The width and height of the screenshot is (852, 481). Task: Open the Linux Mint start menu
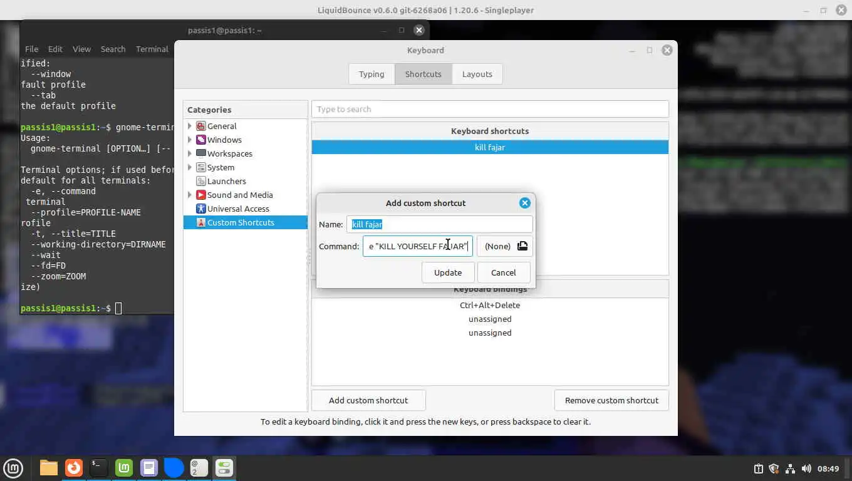(x=13, y=468)
